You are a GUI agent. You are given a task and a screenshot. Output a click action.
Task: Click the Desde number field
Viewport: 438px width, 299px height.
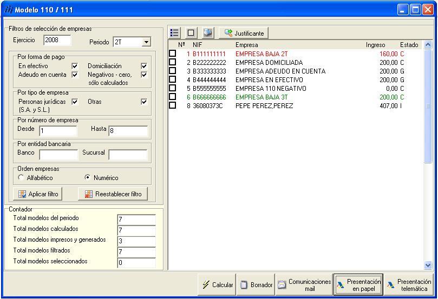pyautogui.click(x=58, y=130)
